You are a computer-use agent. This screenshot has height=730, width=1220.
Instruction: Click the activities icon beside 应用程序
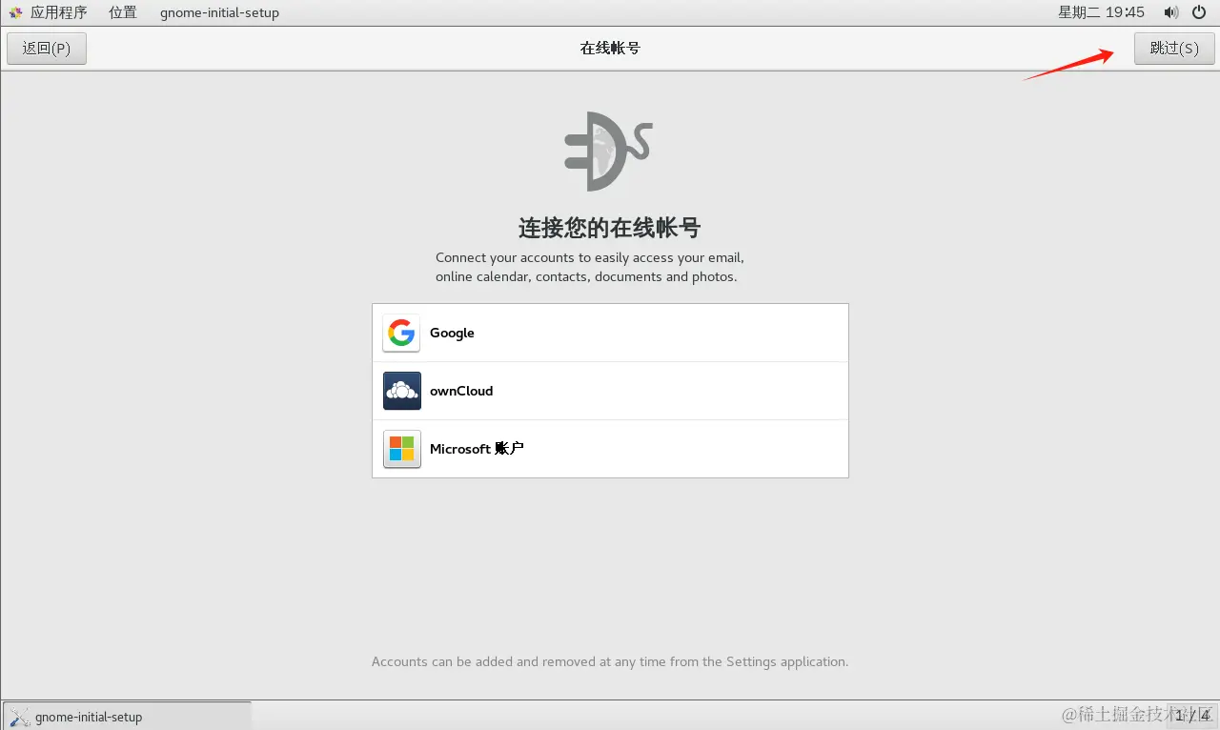click(15, 12)
